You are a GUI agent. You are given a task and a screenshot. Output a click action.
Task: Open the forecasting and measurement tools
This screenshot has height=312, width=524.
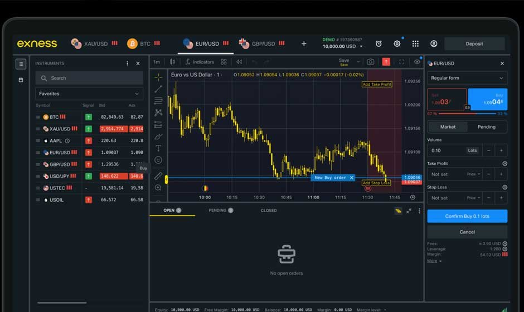coord(158,125)
